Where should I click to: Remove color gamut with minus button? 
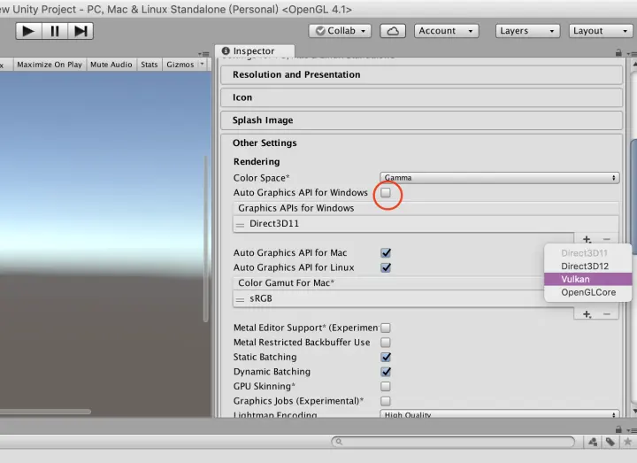[x=607, y=313]
